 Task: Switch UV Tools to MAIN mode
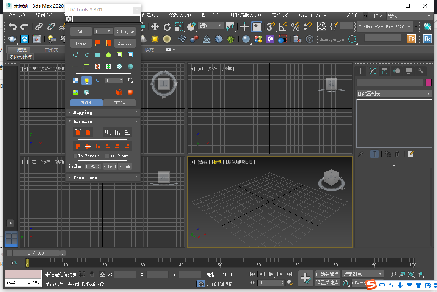(x=86, y=103)
